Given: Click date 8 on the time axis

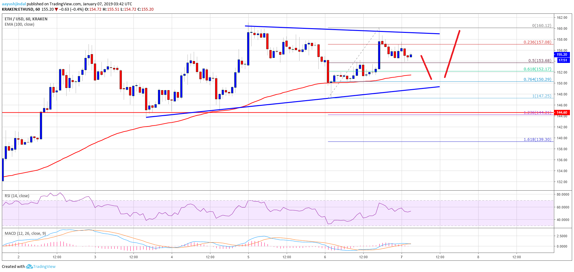Looking at the screenshot, I should pos(478,257).
